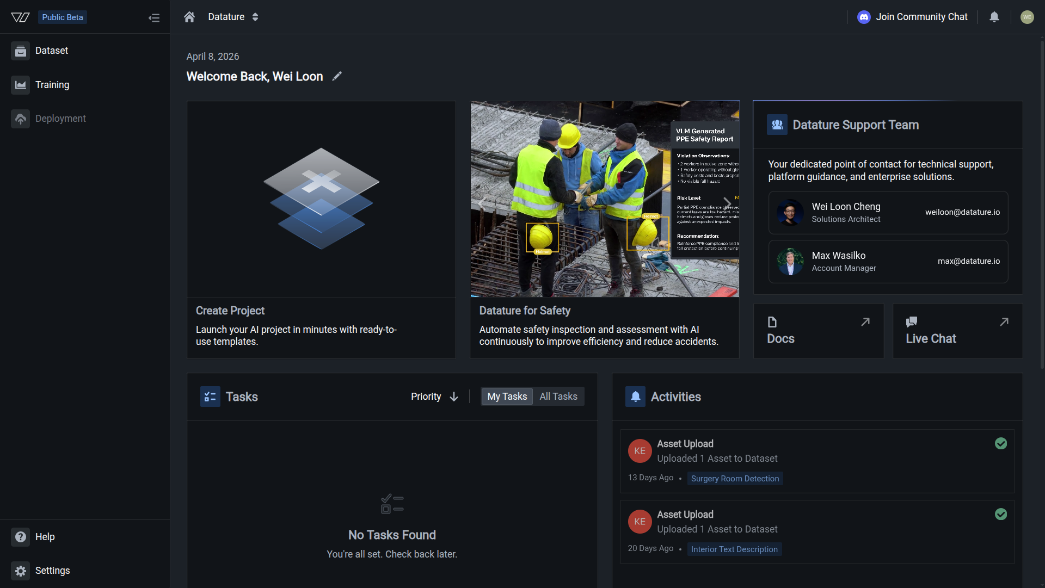Open the Surgery Room Detection project tag
This screenshot has height=588, width=1045.
click(x=735, y=479)
